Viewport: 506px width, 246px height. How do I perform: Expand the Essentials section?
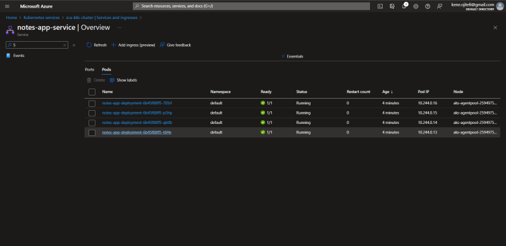(x=292, y=56)
